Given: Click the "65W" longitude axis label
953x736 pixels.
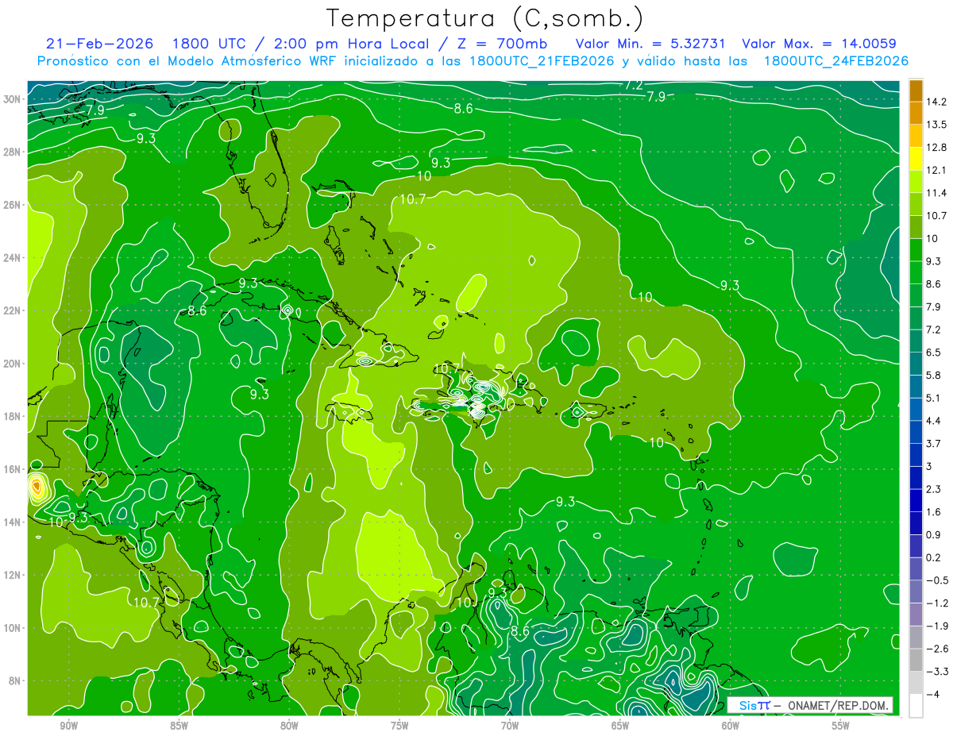Looking at the screenshot, I should pyautogui.click(x=620, y=726).
